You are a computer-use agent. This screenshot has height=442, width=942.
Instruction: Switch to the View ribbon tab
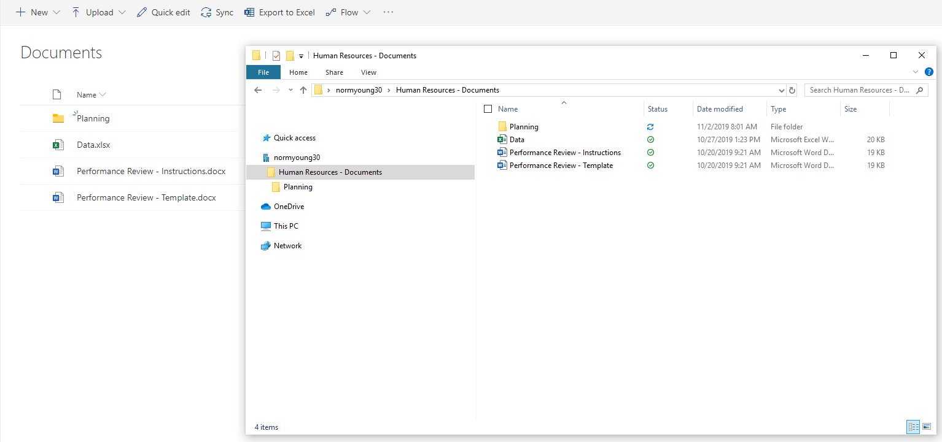click(368, 72)
